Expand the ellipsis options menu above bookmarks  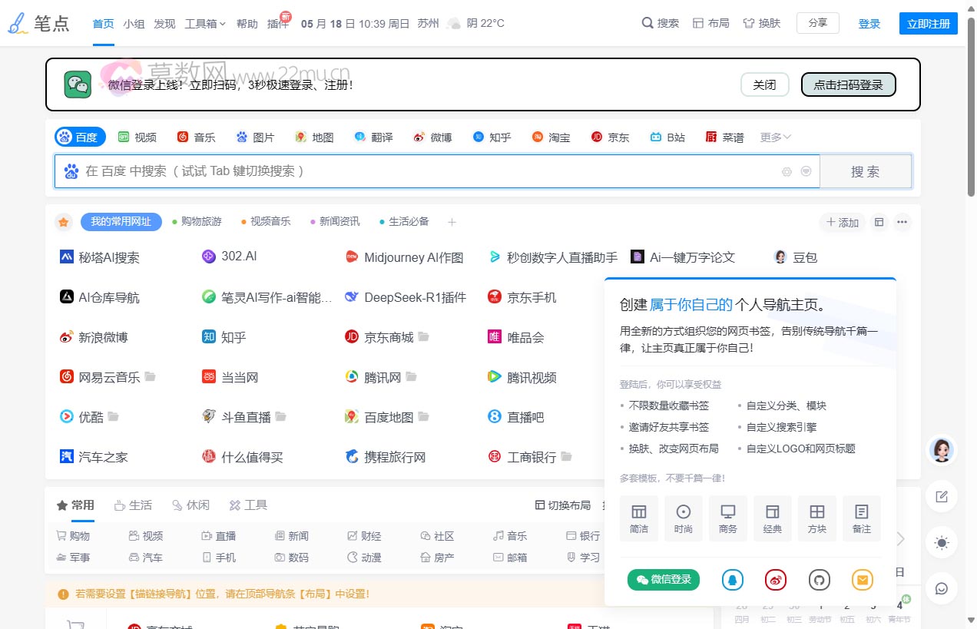coord(902,221)
